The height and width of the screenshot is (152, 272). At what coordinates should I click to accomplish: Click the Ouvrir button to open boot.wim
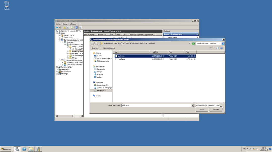202,109
